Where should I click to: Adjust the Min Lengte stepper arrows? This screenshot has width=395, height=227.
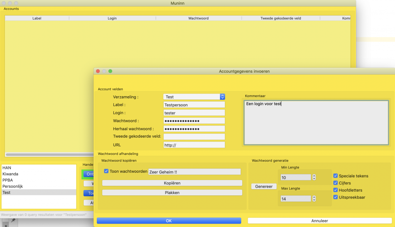[x=314, y=177]
